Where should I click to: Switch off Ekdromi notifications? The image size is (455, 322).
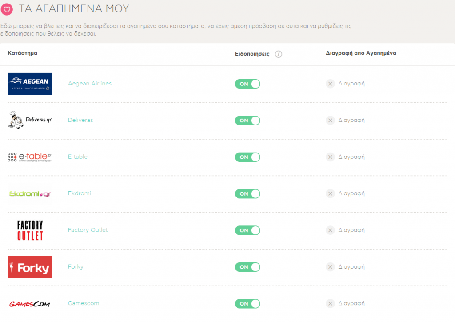point(247,193)
